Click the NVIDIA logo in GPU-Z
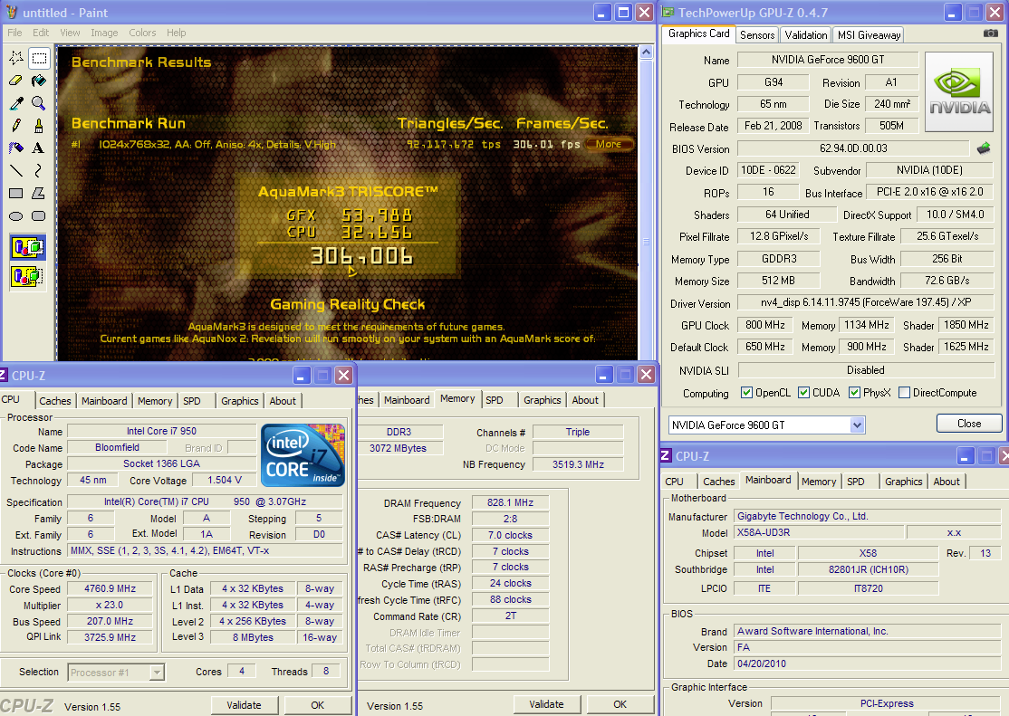Screen dimensions: 1009x716 click(x=959, y=91)
